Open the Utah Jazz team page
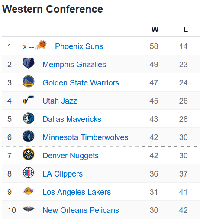Viewport: 200px width, 219px height. click(60, 101)
